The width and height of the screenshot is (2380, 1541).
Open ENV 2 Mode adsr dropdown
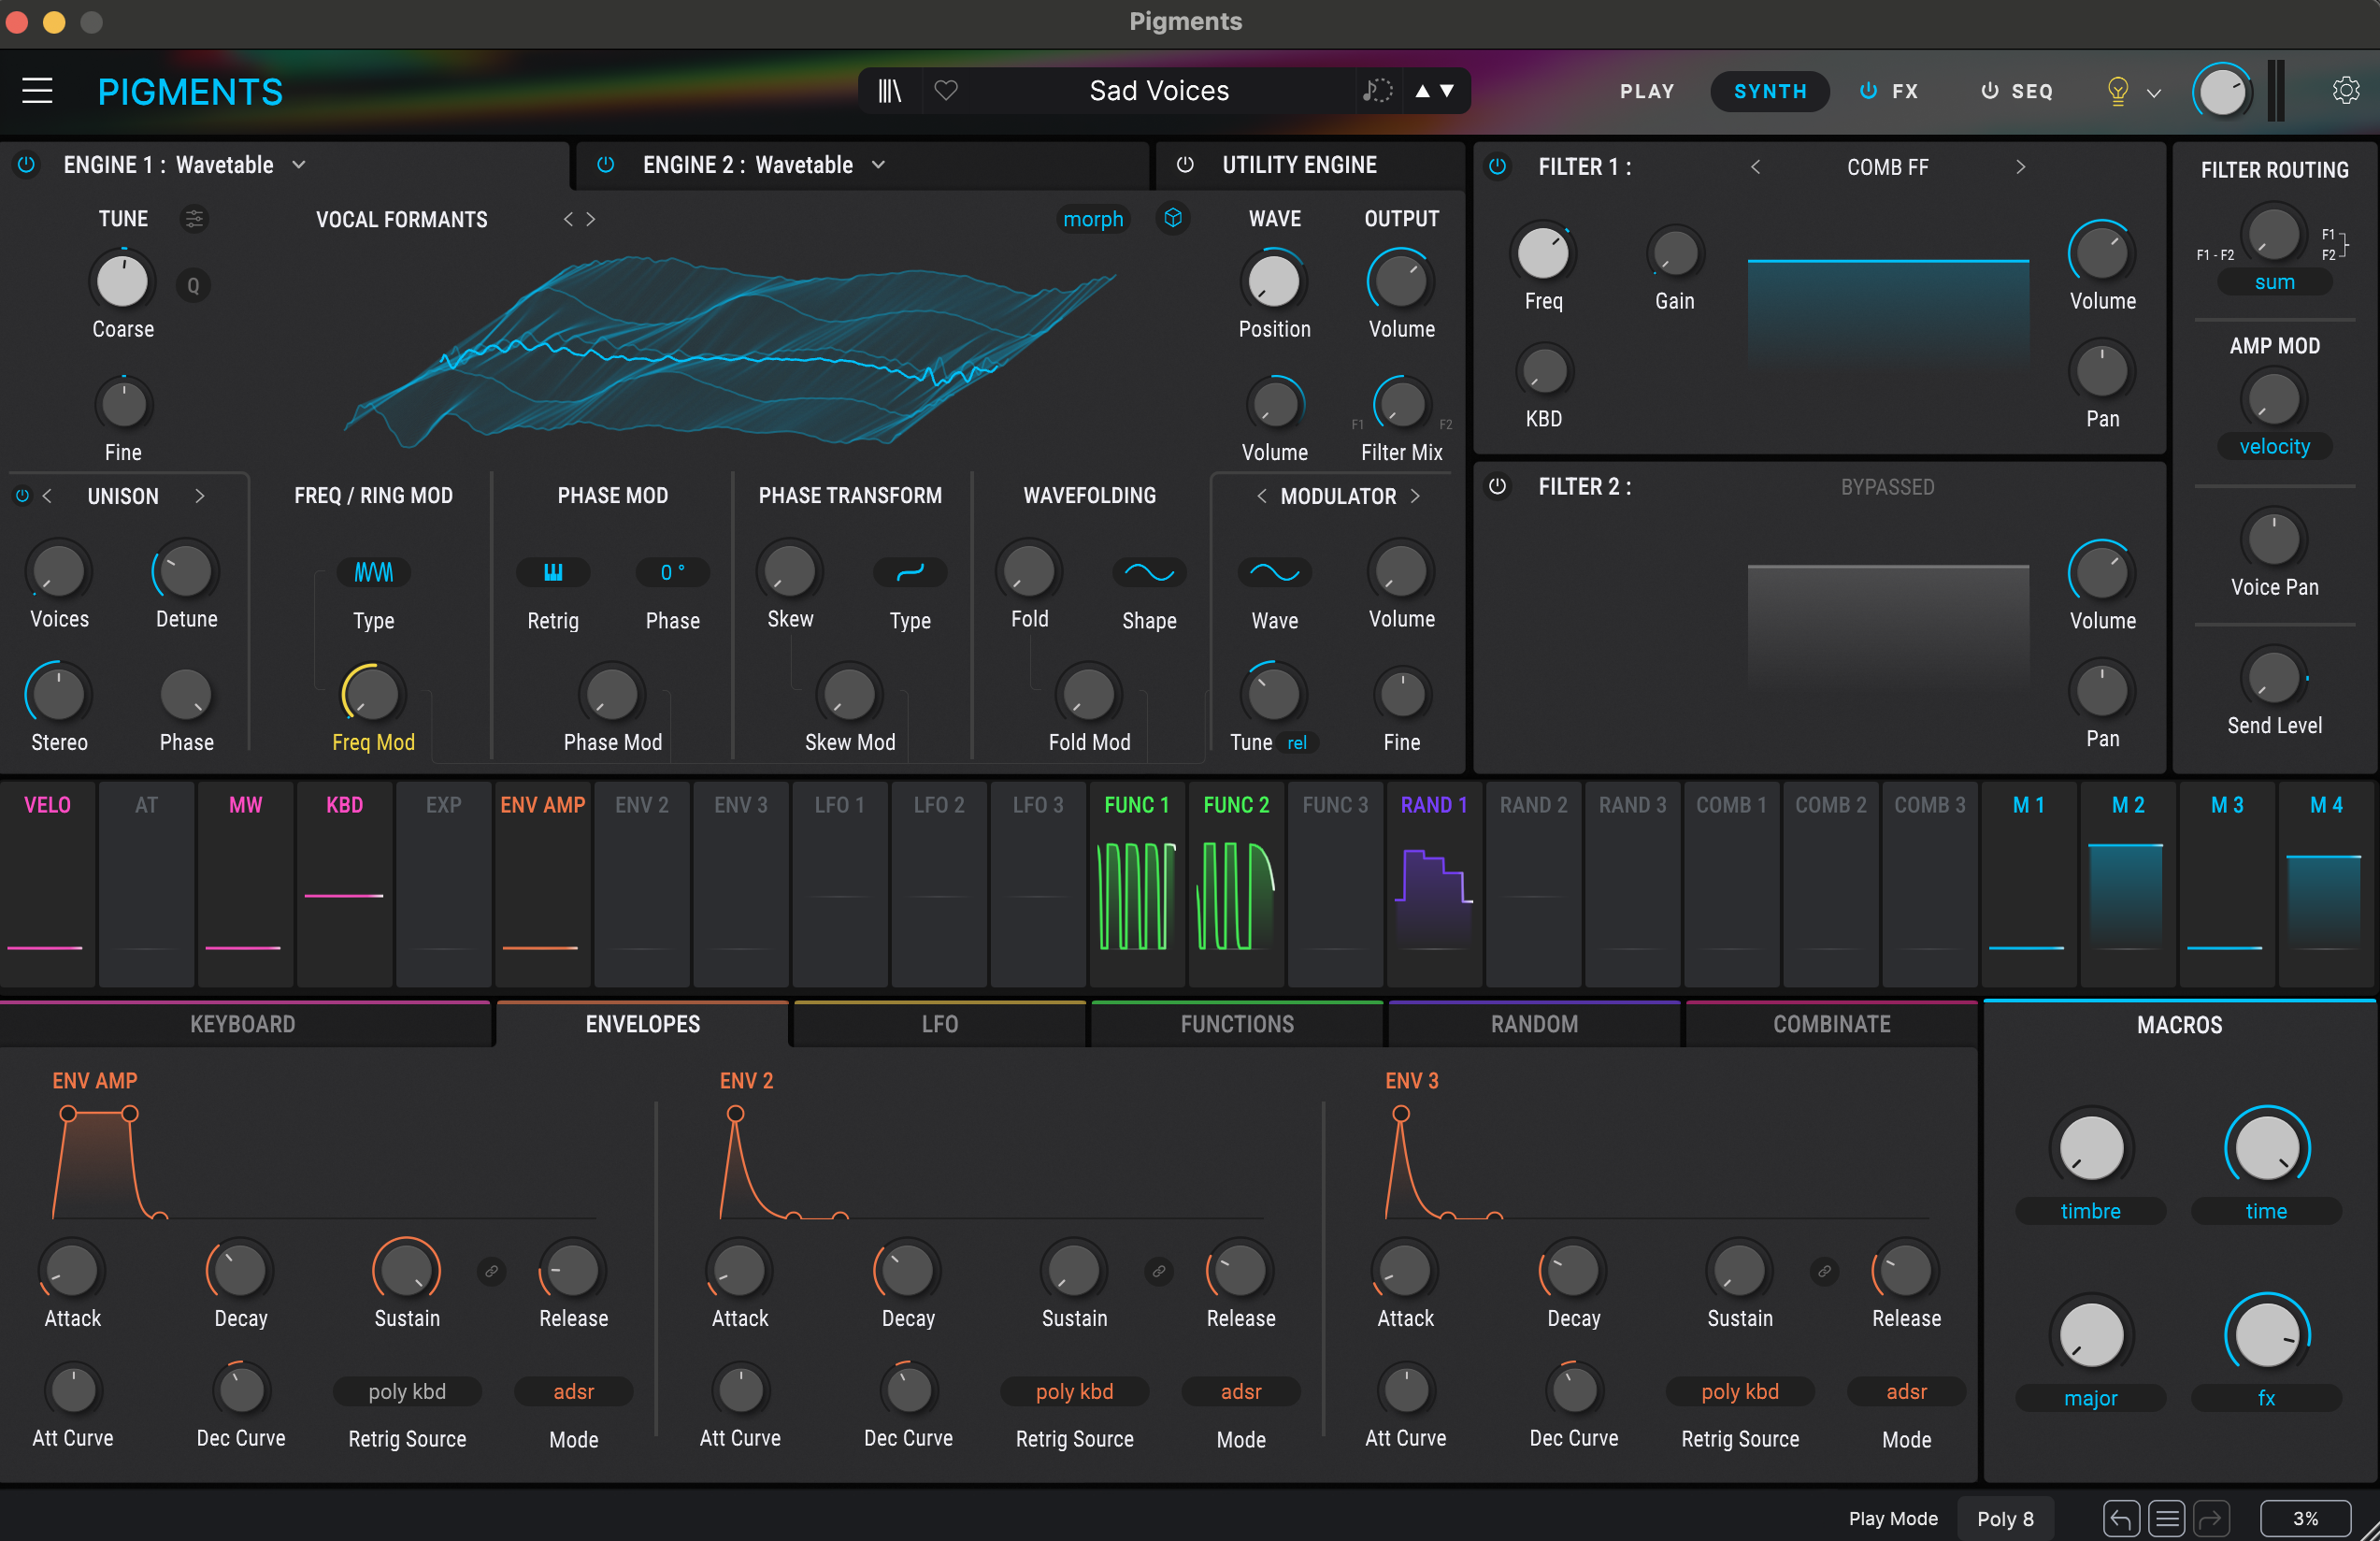(x=1240, y=1391)
